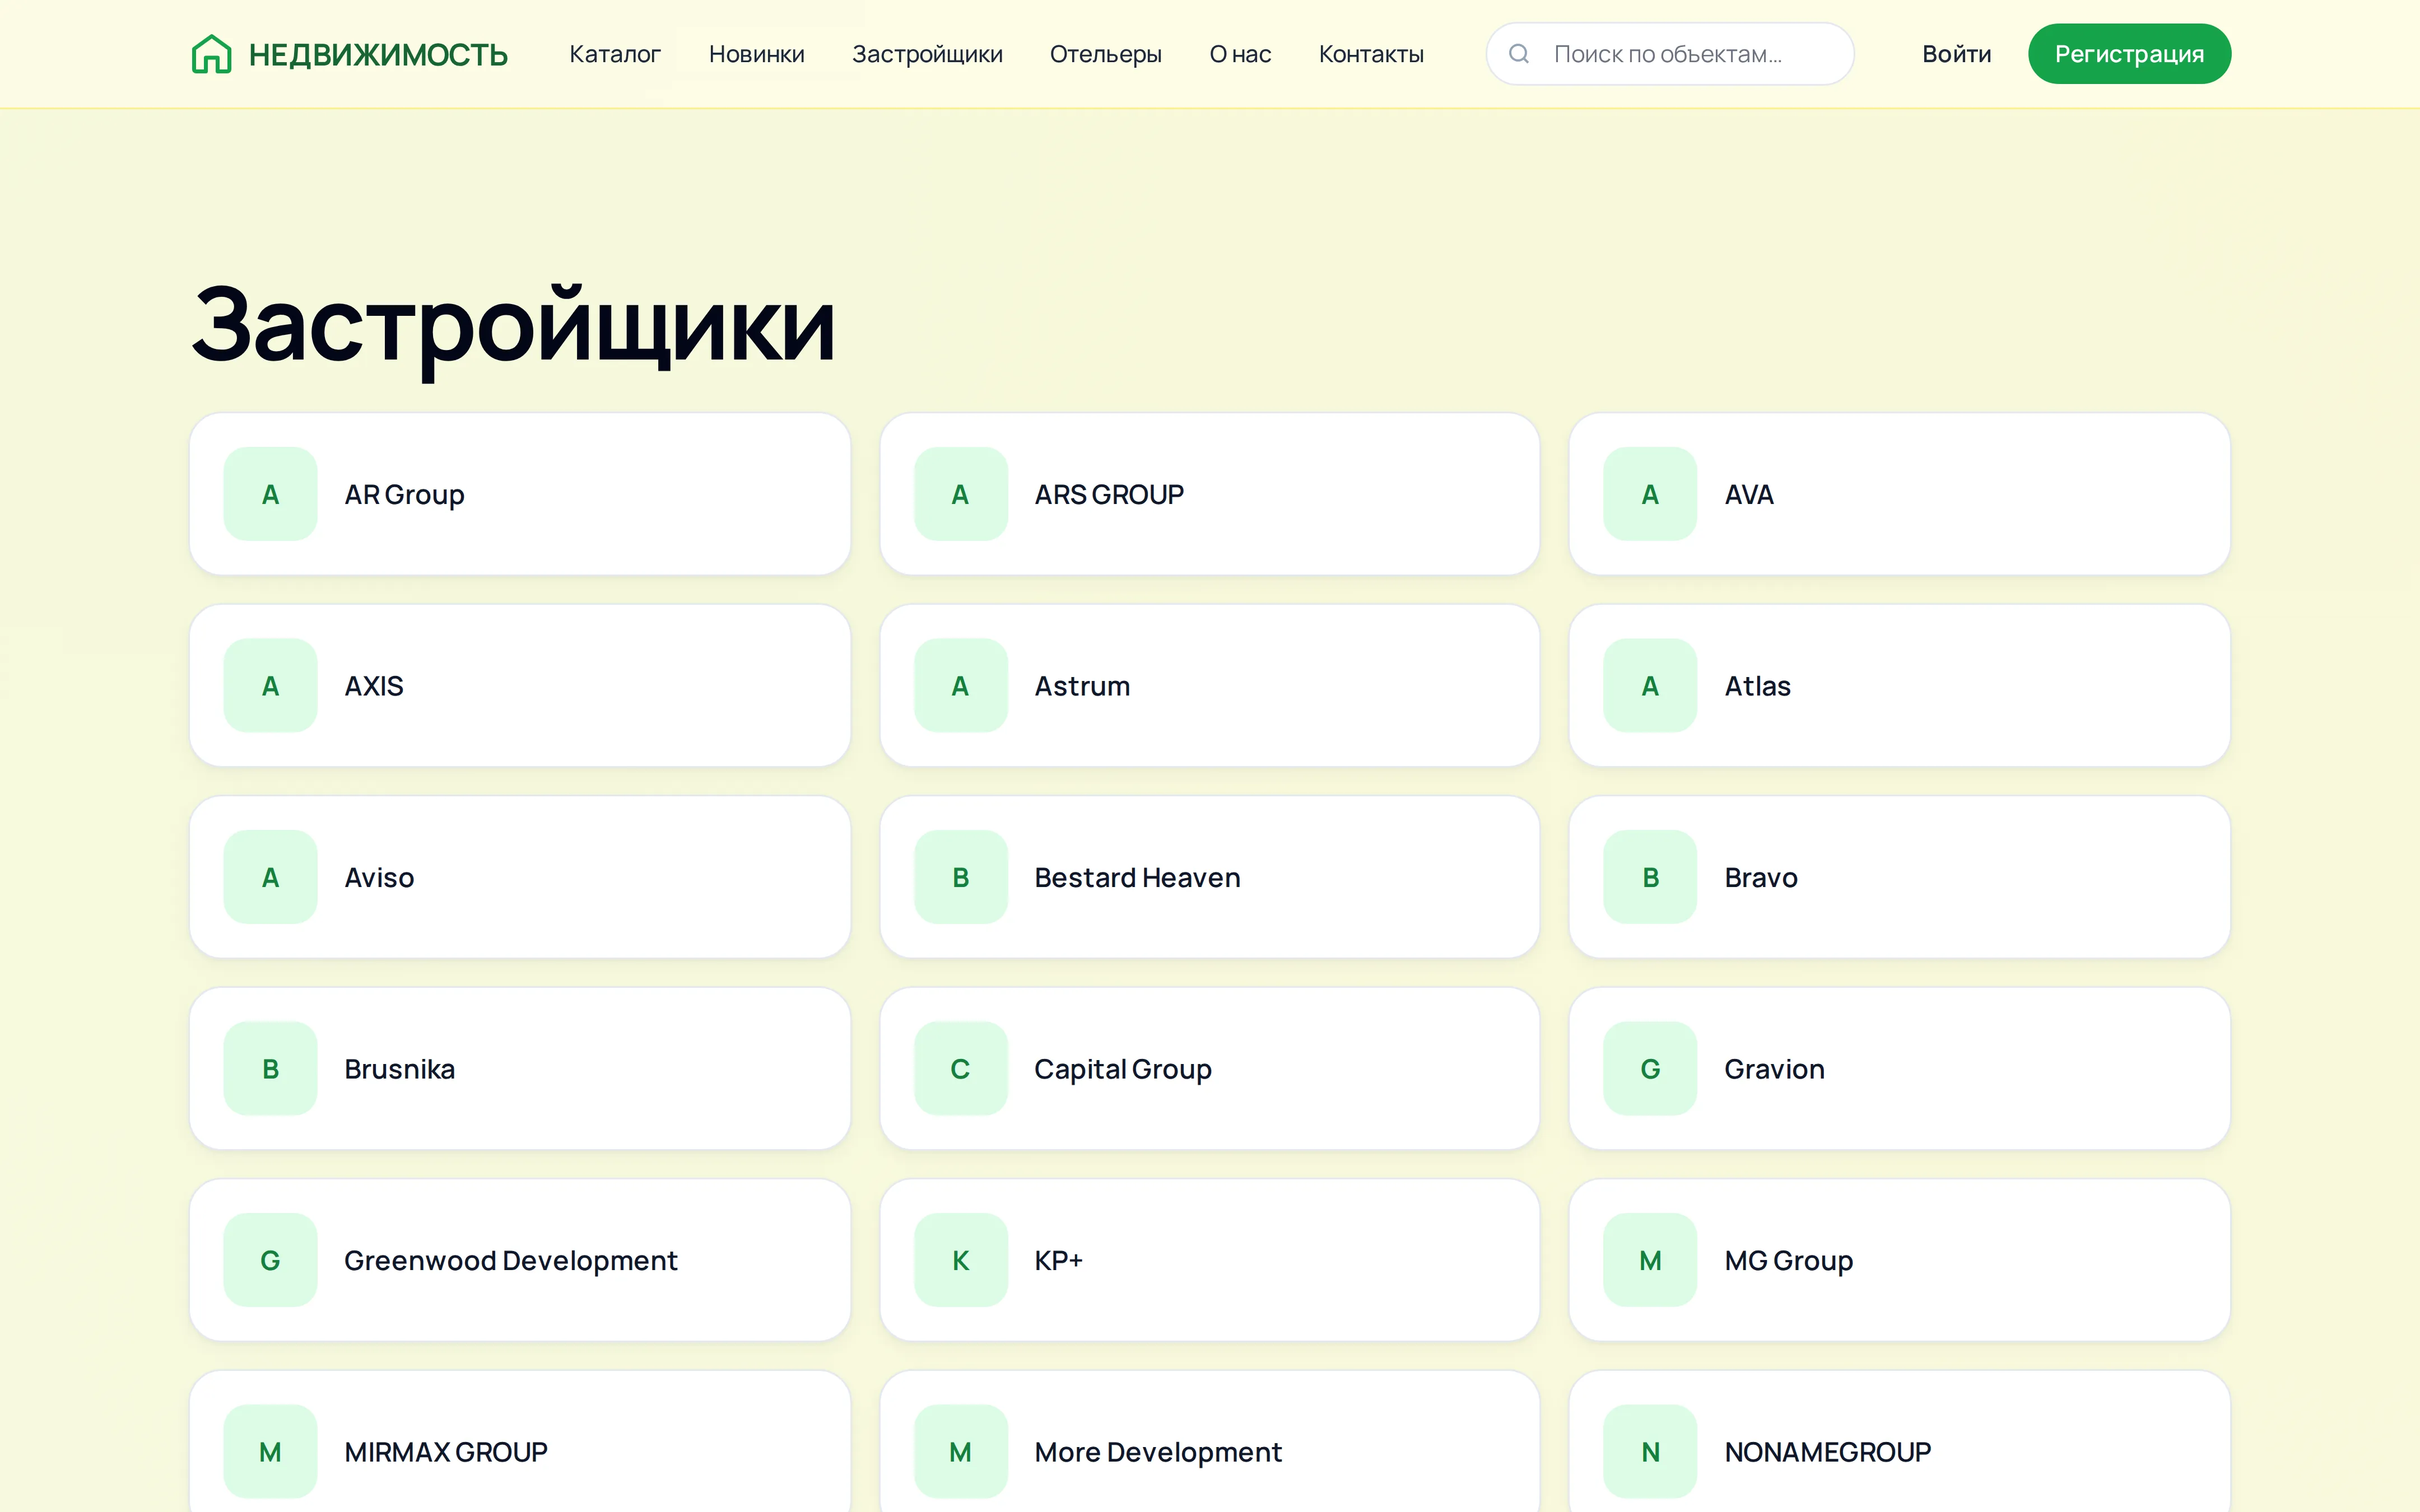This screenshot has height=1512, width=2420.
Task: Click the M badge beside MIRMAX GROUP
Action: click(x=270, y=1452)
